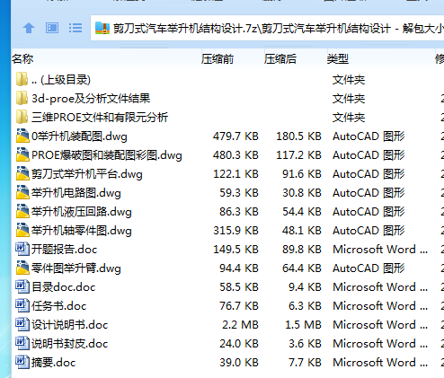Image resolution: width=444 pixels, height=378 pixels.
Task: Select file name 设计说明书.doc
Action: (70, 325)
